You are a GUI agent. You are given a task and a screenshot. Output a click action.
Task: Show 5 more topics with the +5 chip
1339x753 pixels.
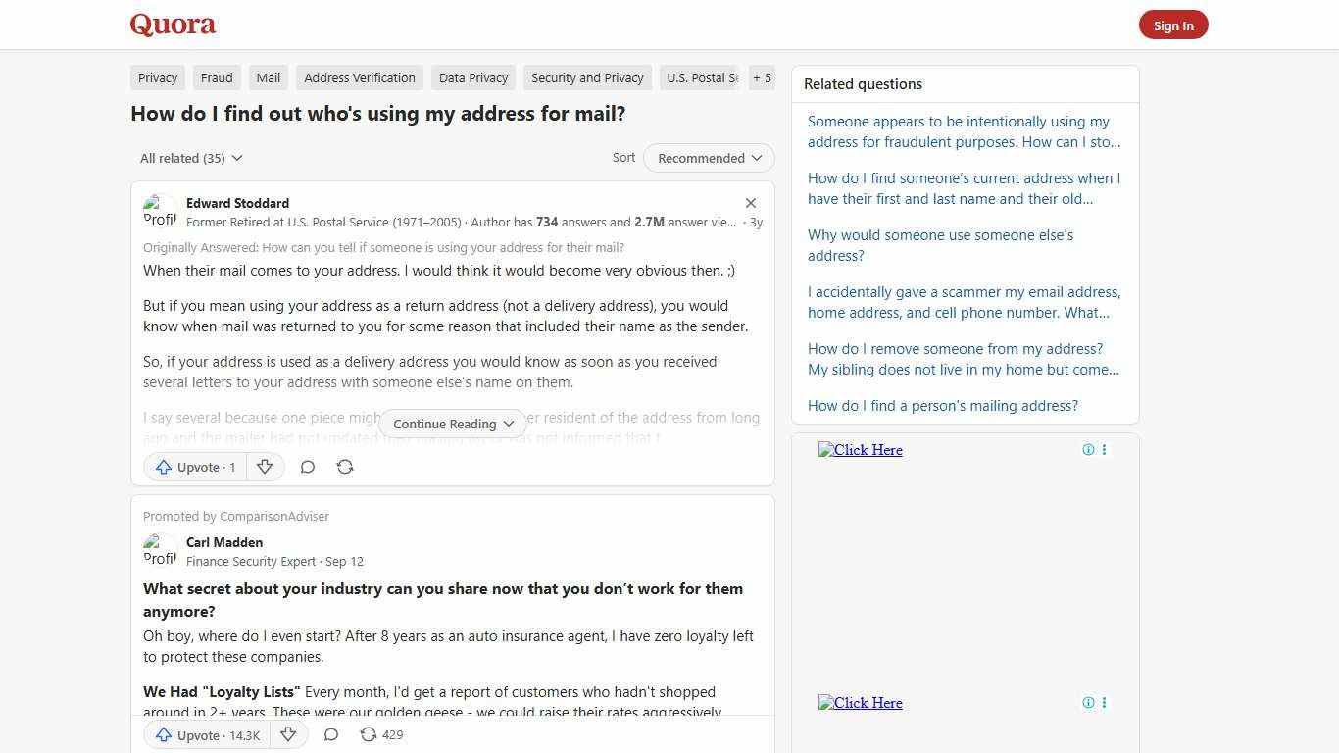point(762,77)
